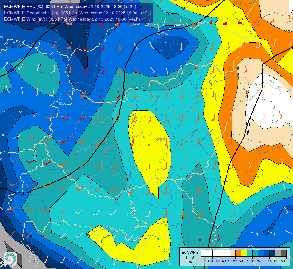Click the swirl logo icon in the corner

10,259
